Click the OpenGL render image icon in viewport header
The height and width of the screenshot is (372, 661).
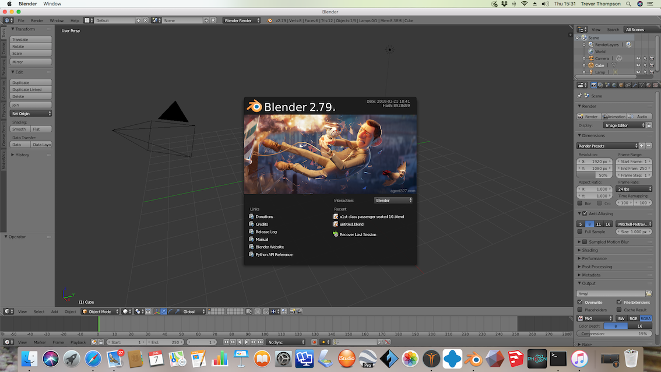pyautogui.click(x=292, y=311)
